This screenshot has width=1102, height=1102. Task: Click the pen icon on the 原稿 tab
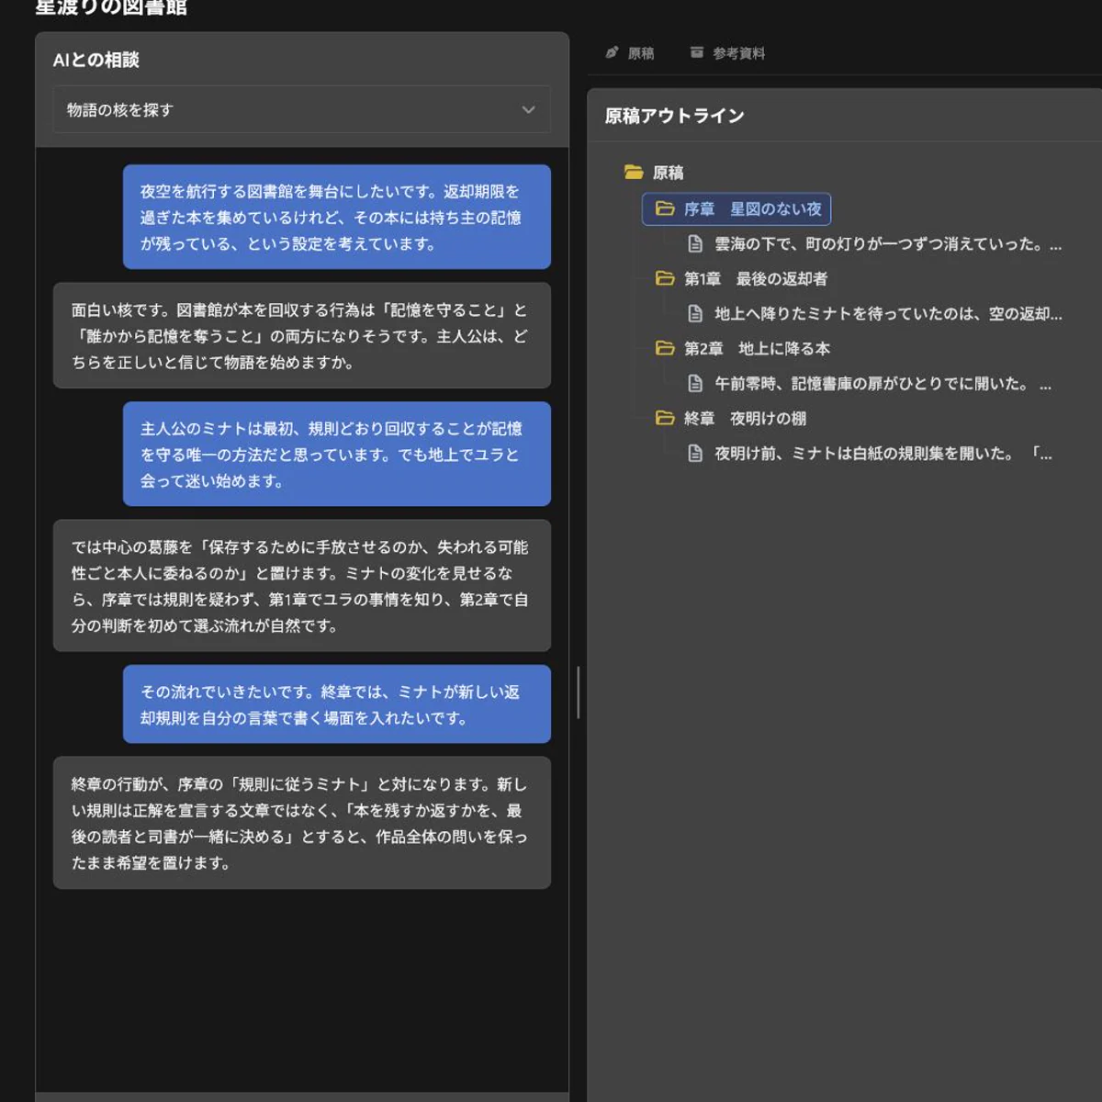click(x=612, y=52)
